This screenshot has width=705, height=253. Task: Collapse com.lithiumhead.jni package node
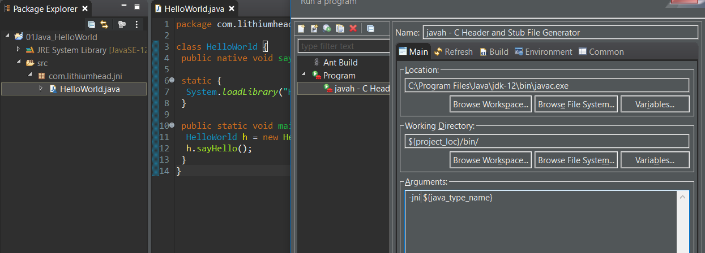tap(30, 75)
